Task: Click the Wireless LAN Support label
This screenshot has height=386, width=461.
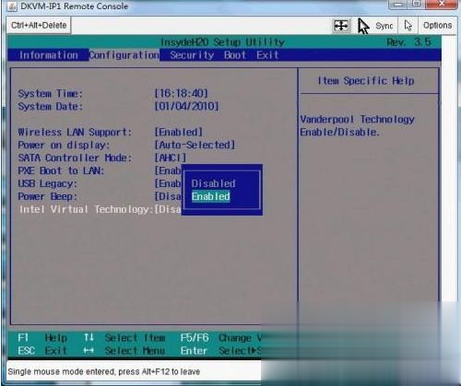Action: tap(75, 132)
